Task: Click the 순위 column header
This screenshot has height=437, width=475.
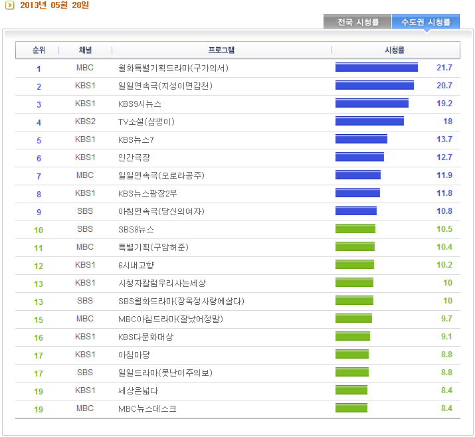Action: [39, 50]
